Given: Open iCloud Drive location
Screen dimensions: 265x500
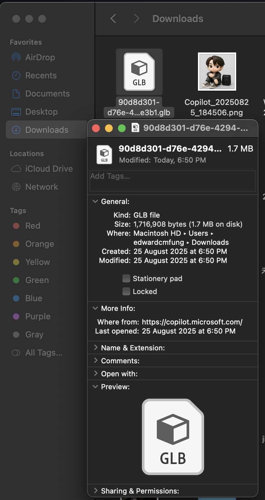Looking at the screenshot, I should click(49, 169).
